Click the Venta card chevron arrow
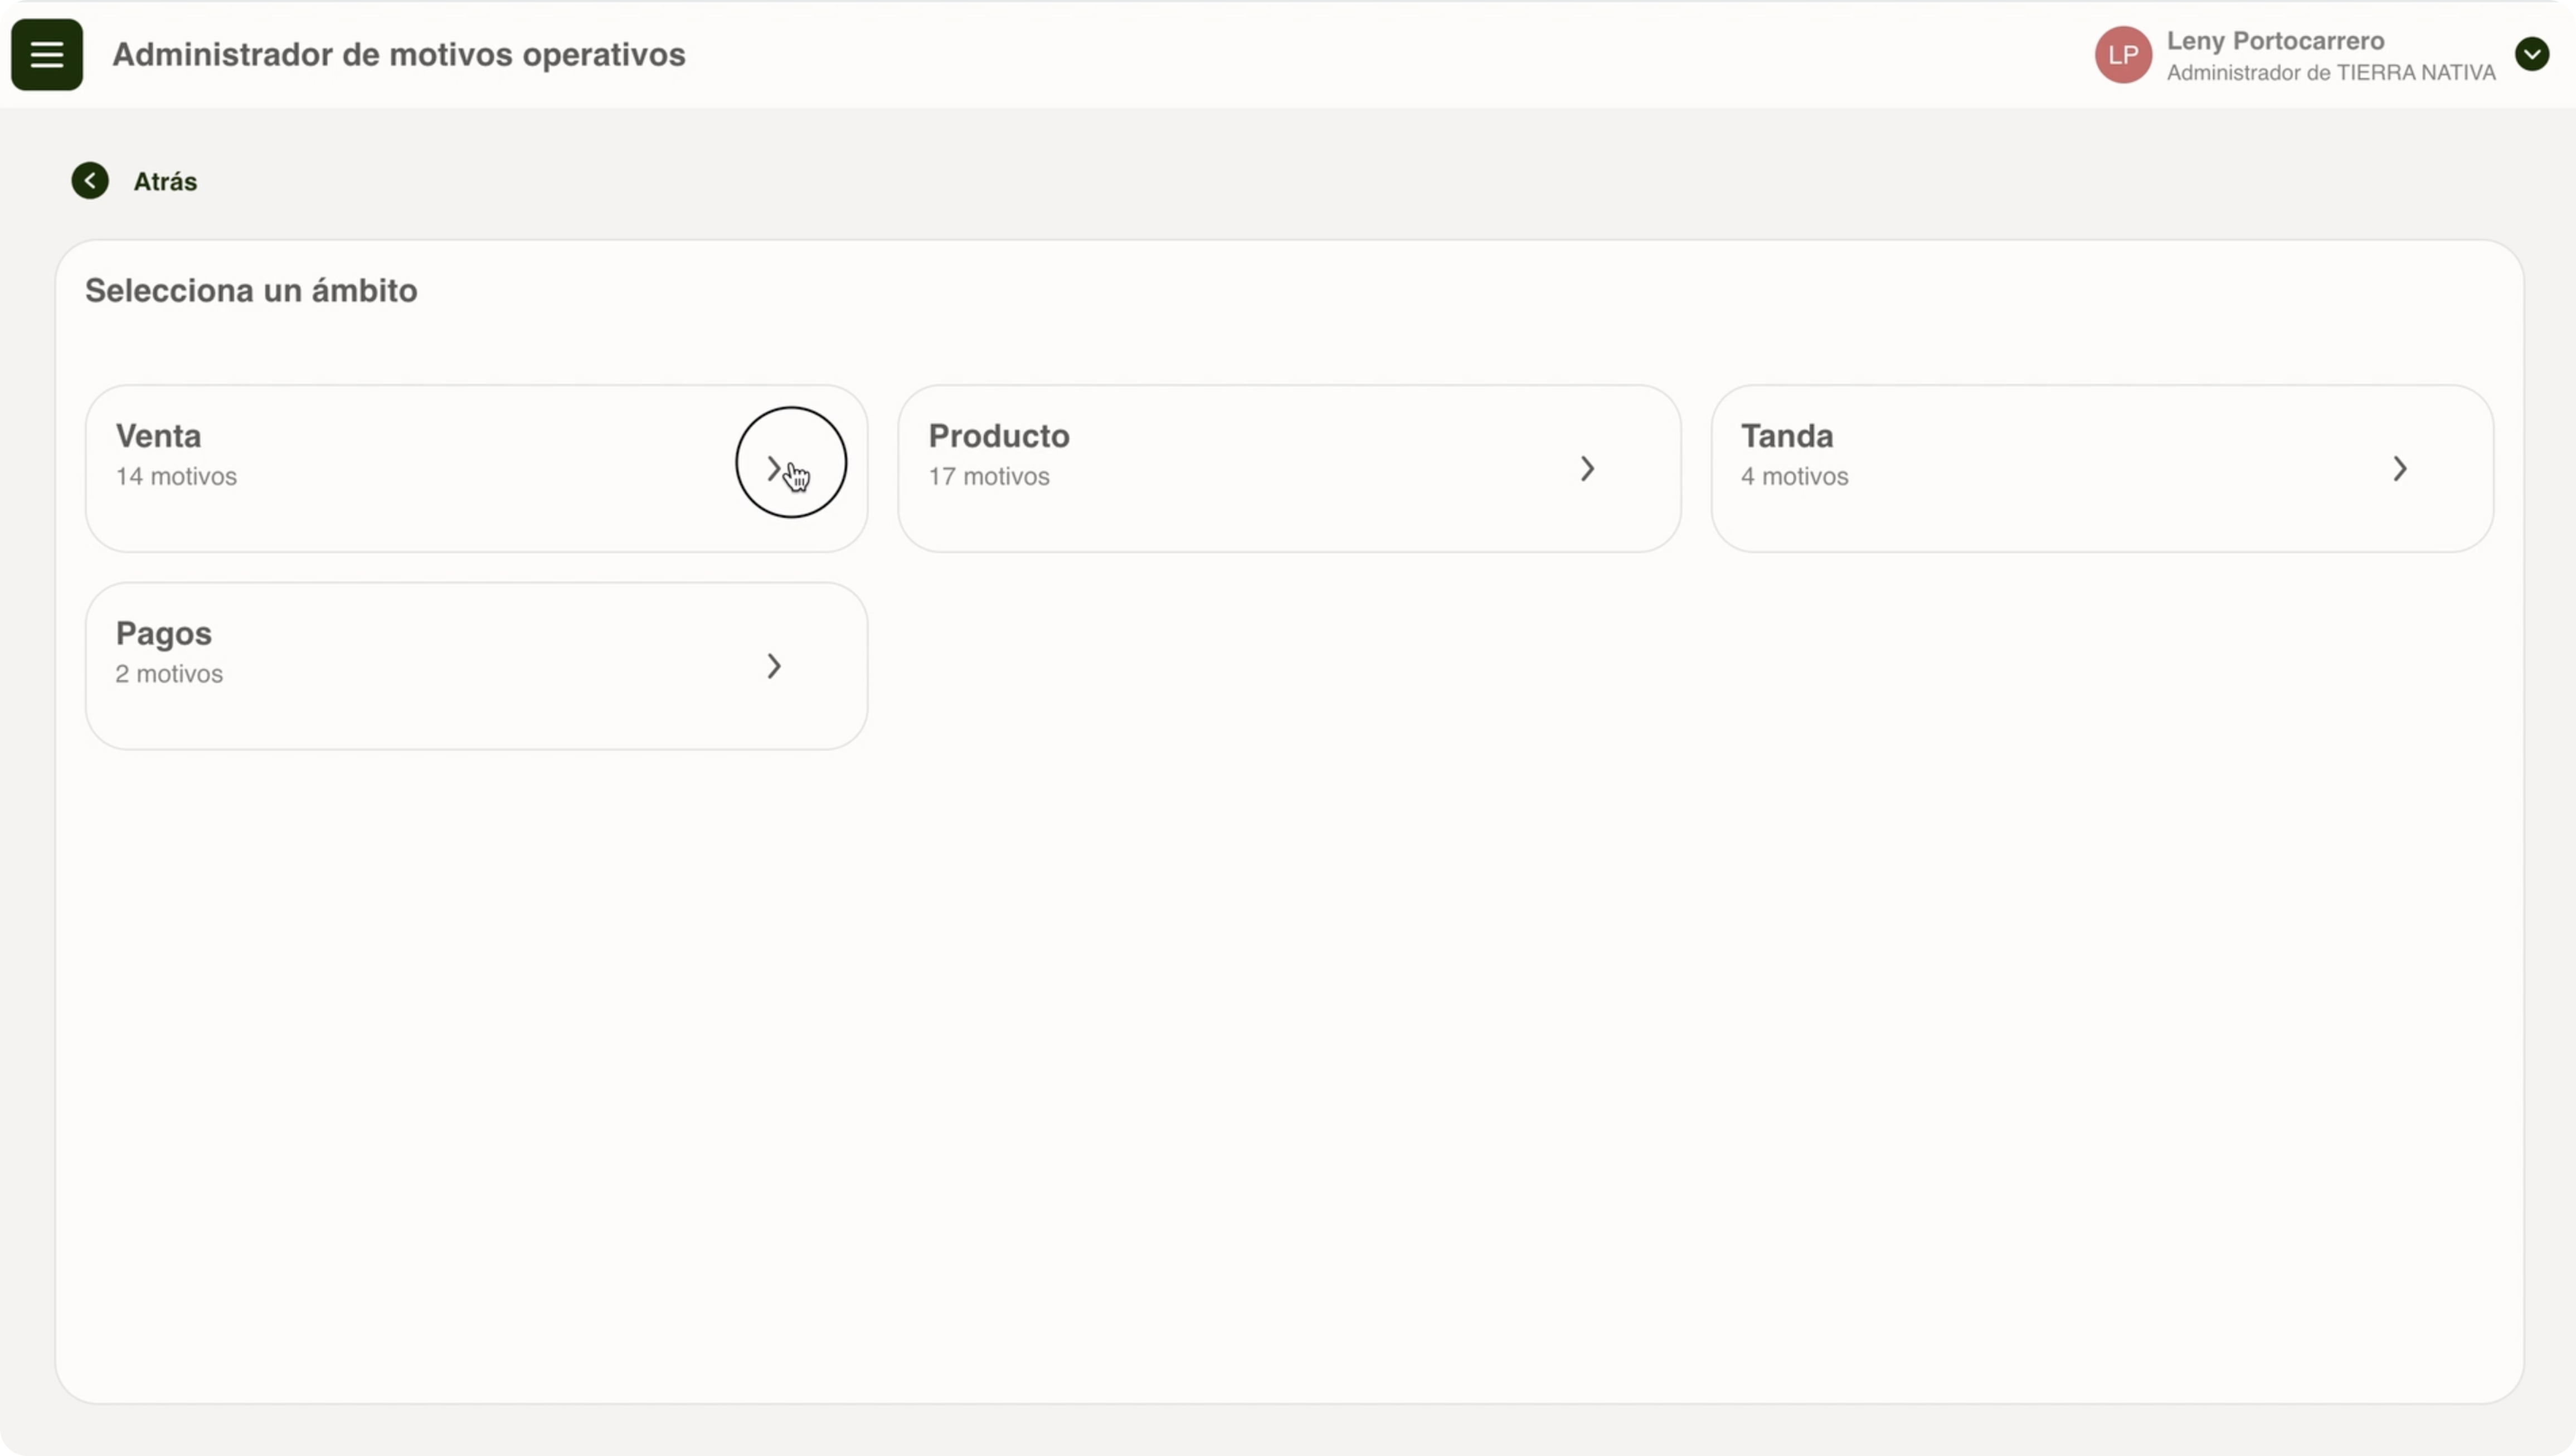 click(774, 468)
